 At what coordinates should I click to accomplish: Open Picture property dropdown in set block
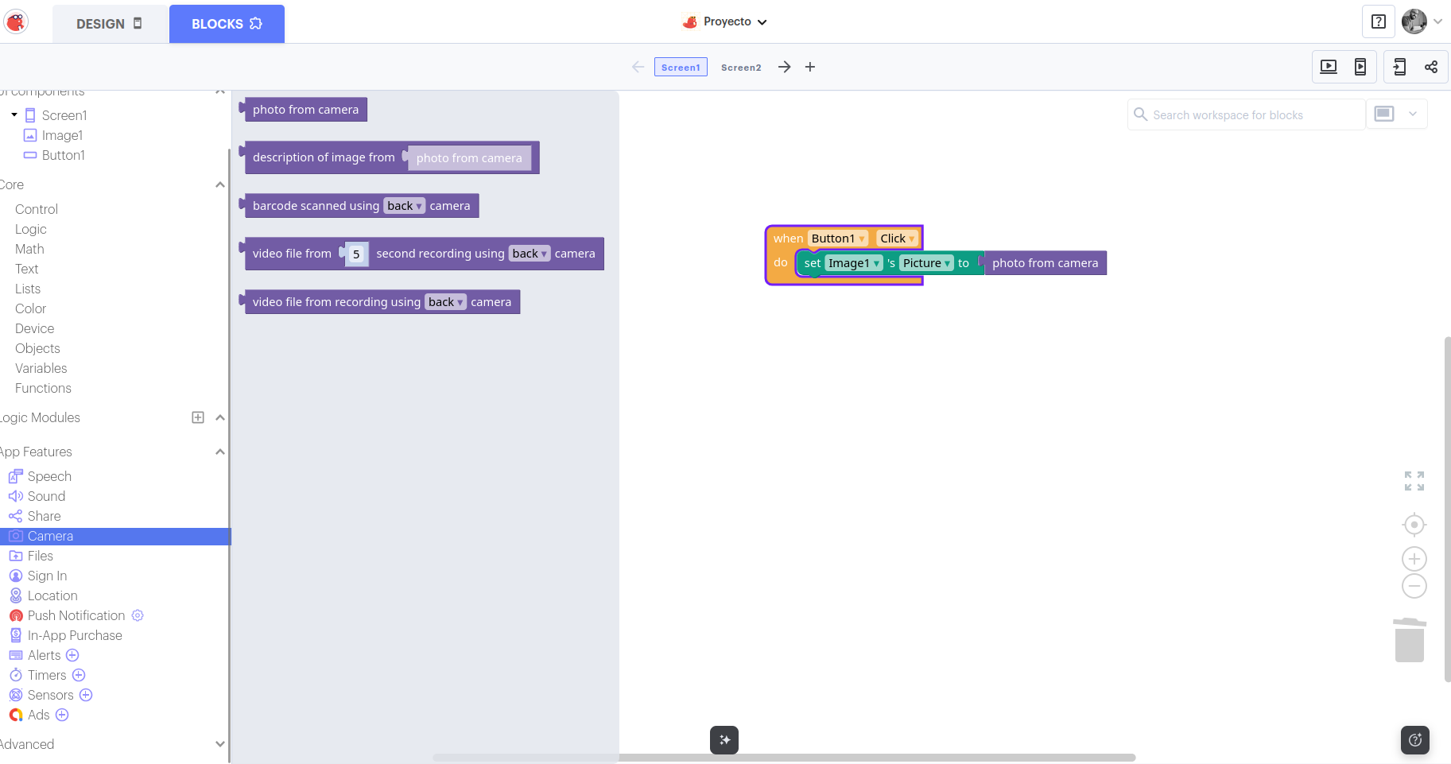947,263
